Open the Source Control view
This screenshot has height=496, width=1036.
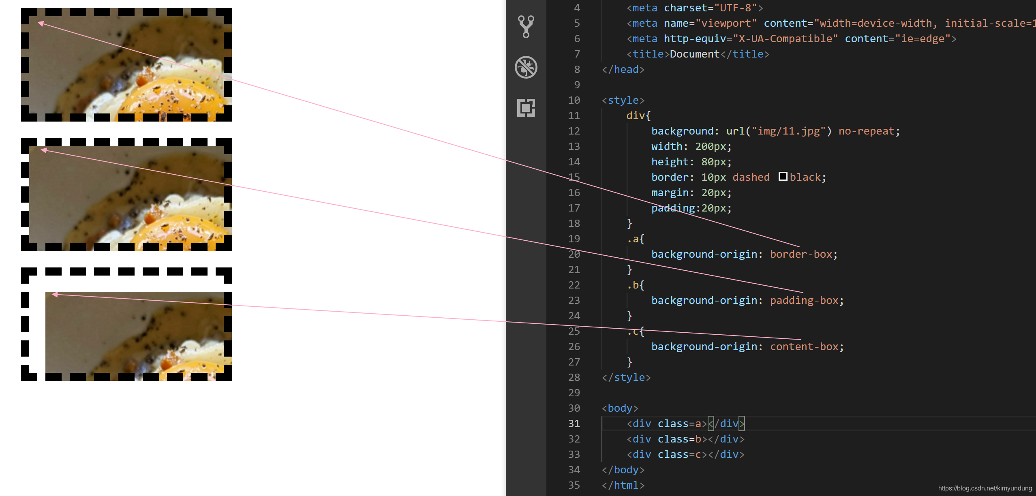coord(526,27)
